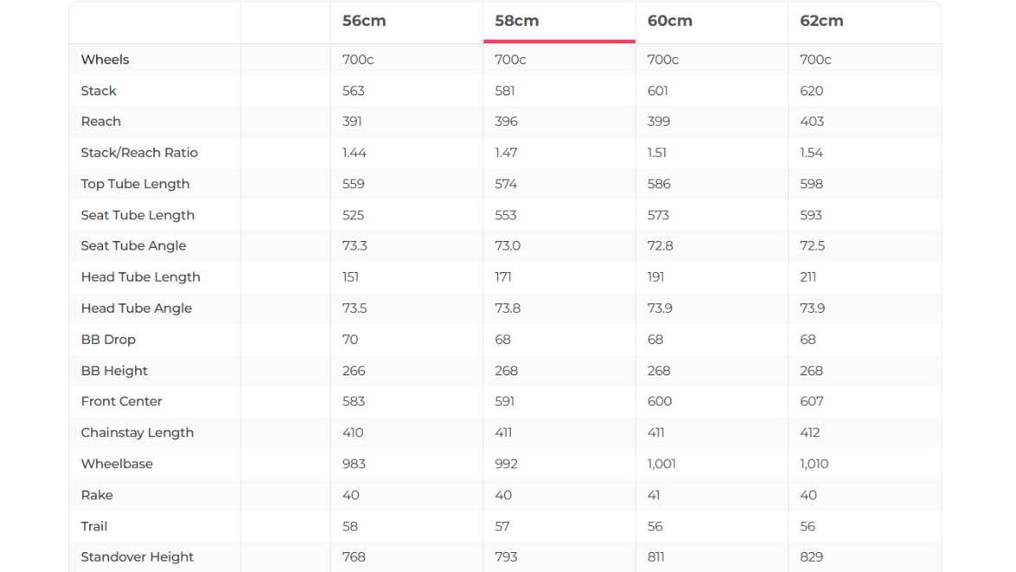This screenshot has width=1016, height=572.
Task: Select the 56cm size column header
Action: (364, 21)
